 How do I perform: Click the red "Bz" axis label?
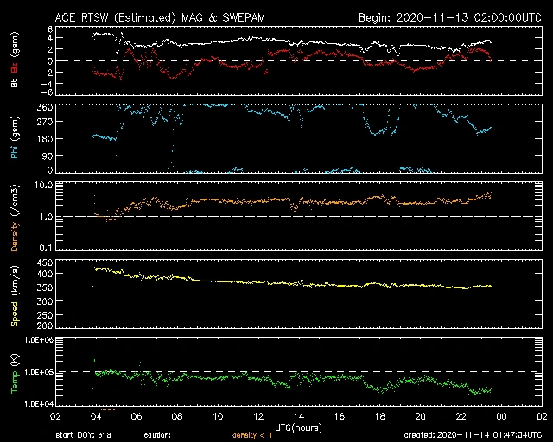coord(15,67)
